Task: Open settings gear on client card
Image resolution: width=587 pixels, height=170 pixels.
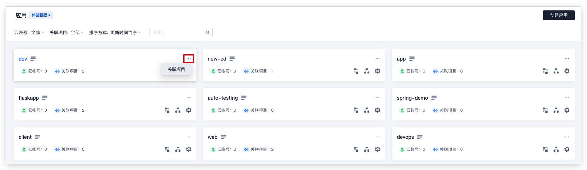Action: [188, 149]
